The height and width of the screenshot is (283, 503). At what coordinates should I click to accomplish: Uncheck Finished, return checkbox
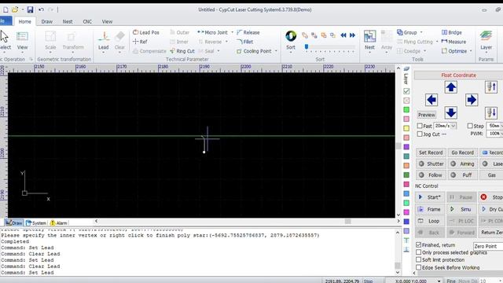(x=419, y=244)
